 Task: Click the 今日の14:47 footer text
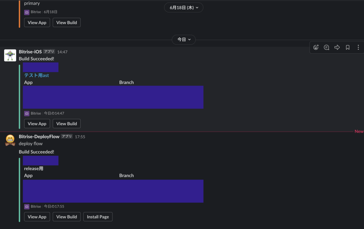click(x=54, y=113)
